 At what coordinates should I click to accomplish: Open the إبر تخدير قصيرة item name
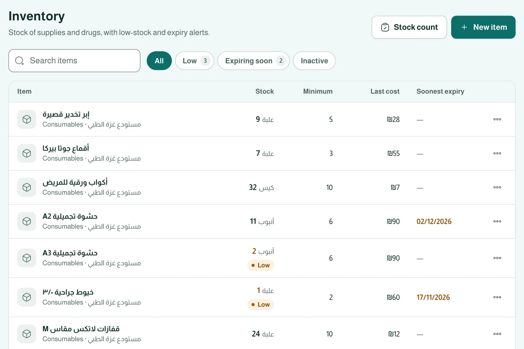(66, 114)
